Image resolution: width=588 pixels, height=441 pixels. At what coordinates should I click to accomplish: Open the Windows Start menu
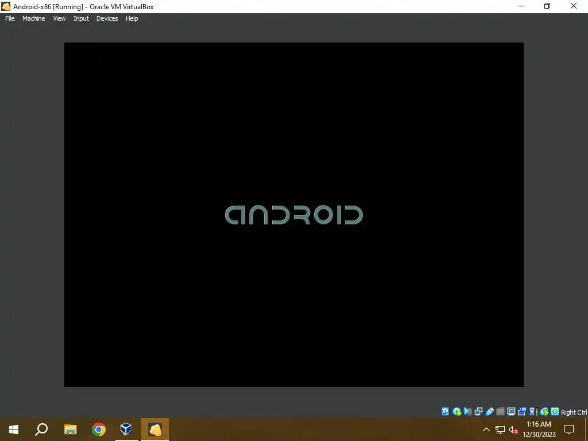[x=14, y=430]
